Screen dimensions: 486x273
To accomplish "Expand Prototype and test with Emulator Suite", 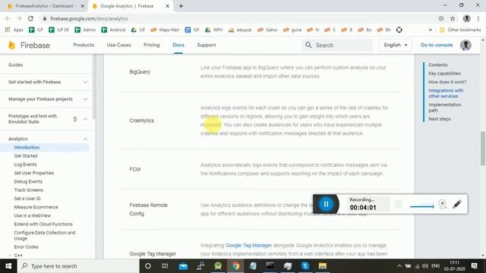I will pyautogui.click(x=85, y=119).
